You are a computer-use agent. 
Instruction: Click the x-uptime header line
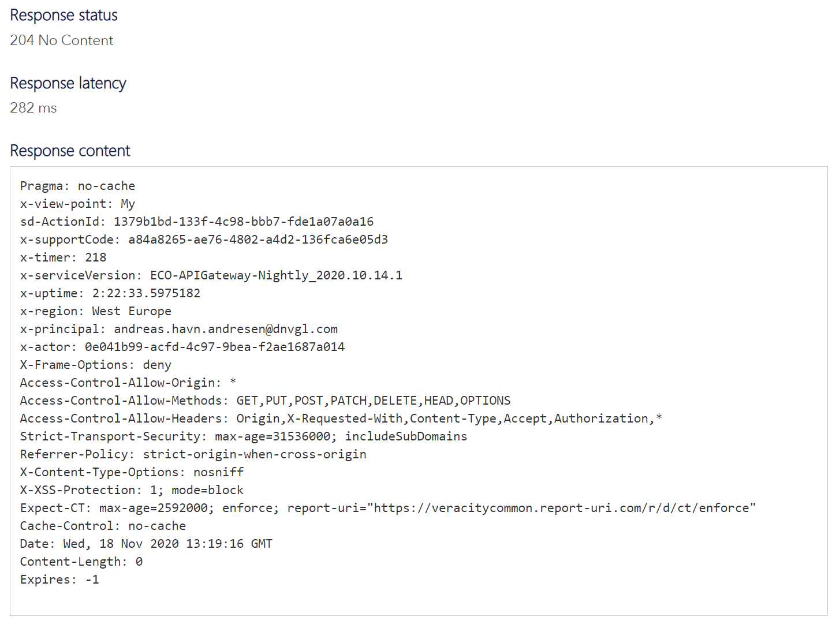pos(110,293)
